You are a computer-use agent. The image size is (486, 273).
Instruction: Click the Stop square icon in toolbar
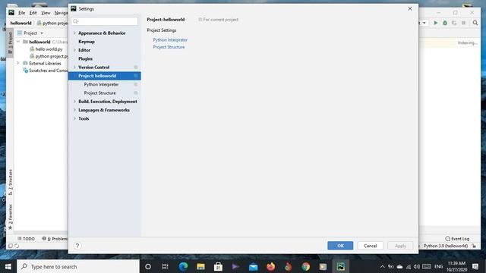pyautogui.click(x=463, y=23)
